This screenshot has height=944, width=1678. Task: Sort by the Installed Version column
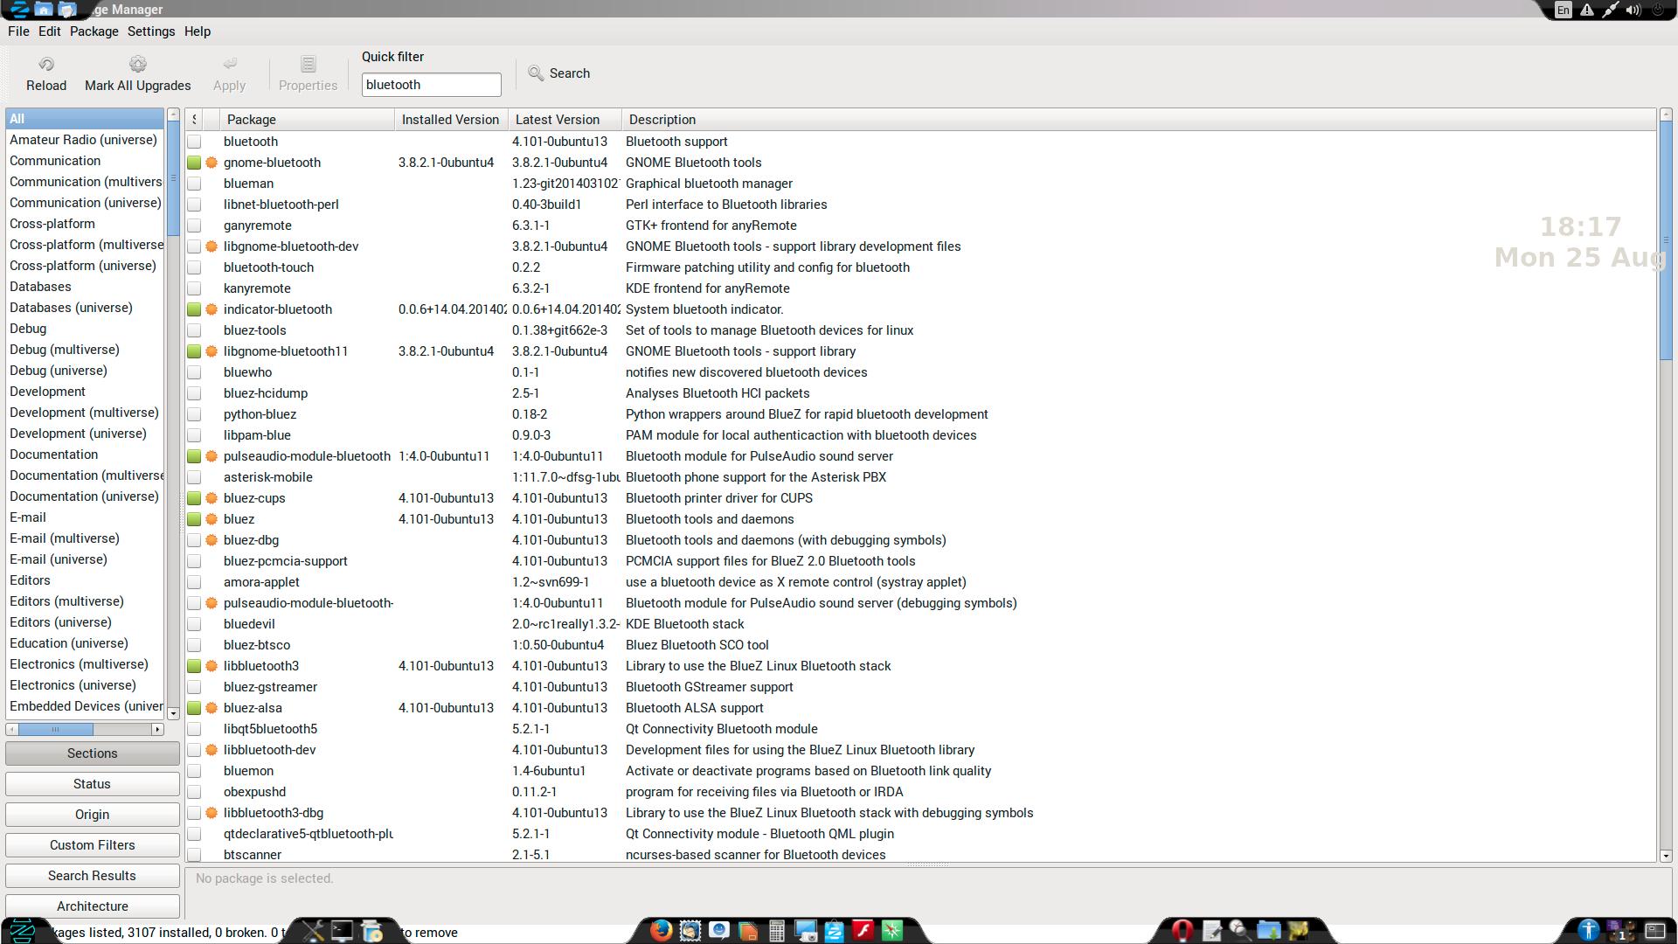450,120
